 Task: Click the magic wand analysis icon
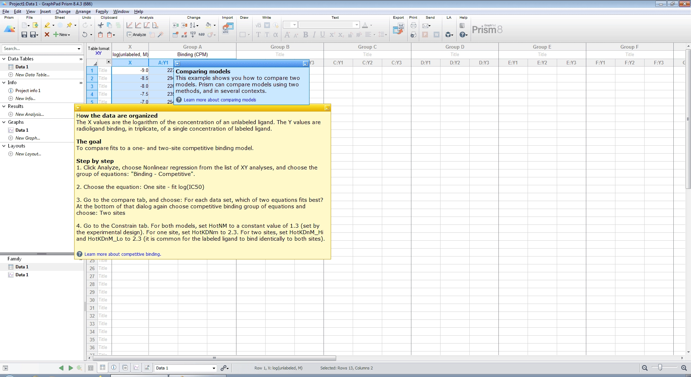[161, 35]
